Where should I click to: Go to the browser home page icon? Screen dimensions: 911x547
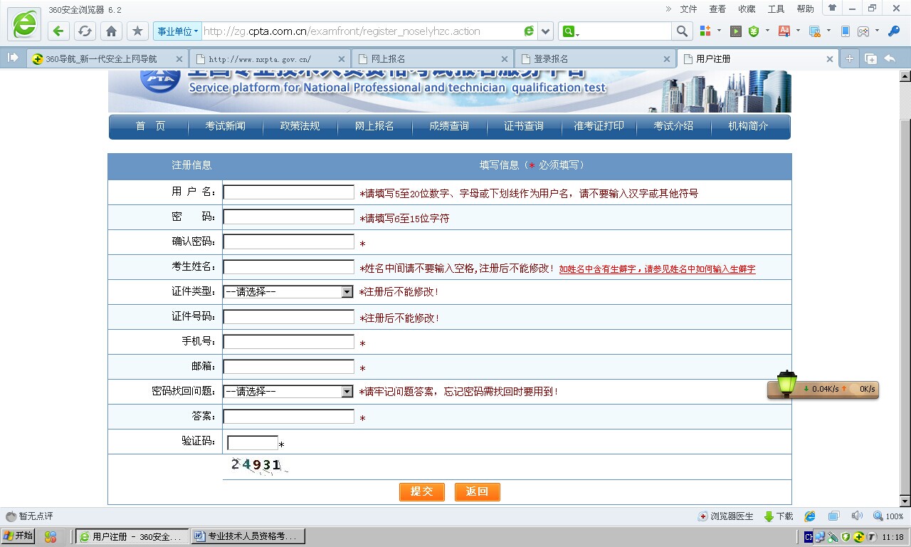[111, 31]
